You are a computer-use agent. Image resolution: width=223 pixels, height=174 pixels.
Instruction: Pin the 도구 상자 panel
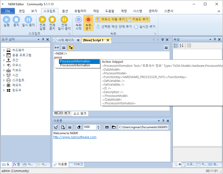click(43, 39)
